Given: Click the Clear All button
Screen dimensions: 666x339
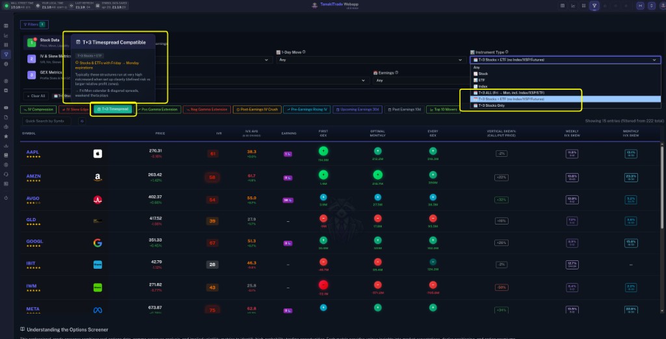Looking at the screenshot, I should 36,96.
